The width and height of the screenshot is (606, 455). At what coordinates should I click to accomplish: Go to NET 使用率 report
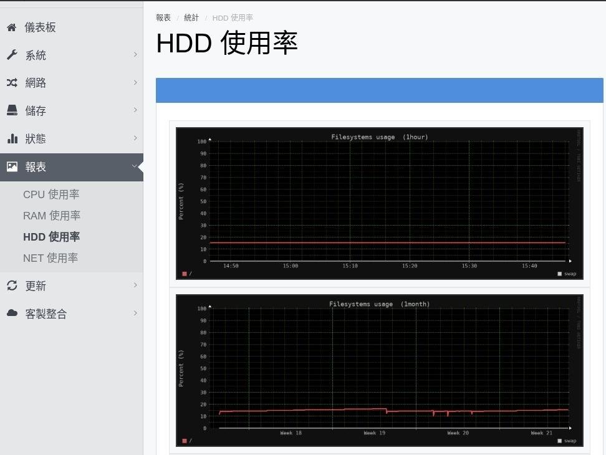(50, 258)
